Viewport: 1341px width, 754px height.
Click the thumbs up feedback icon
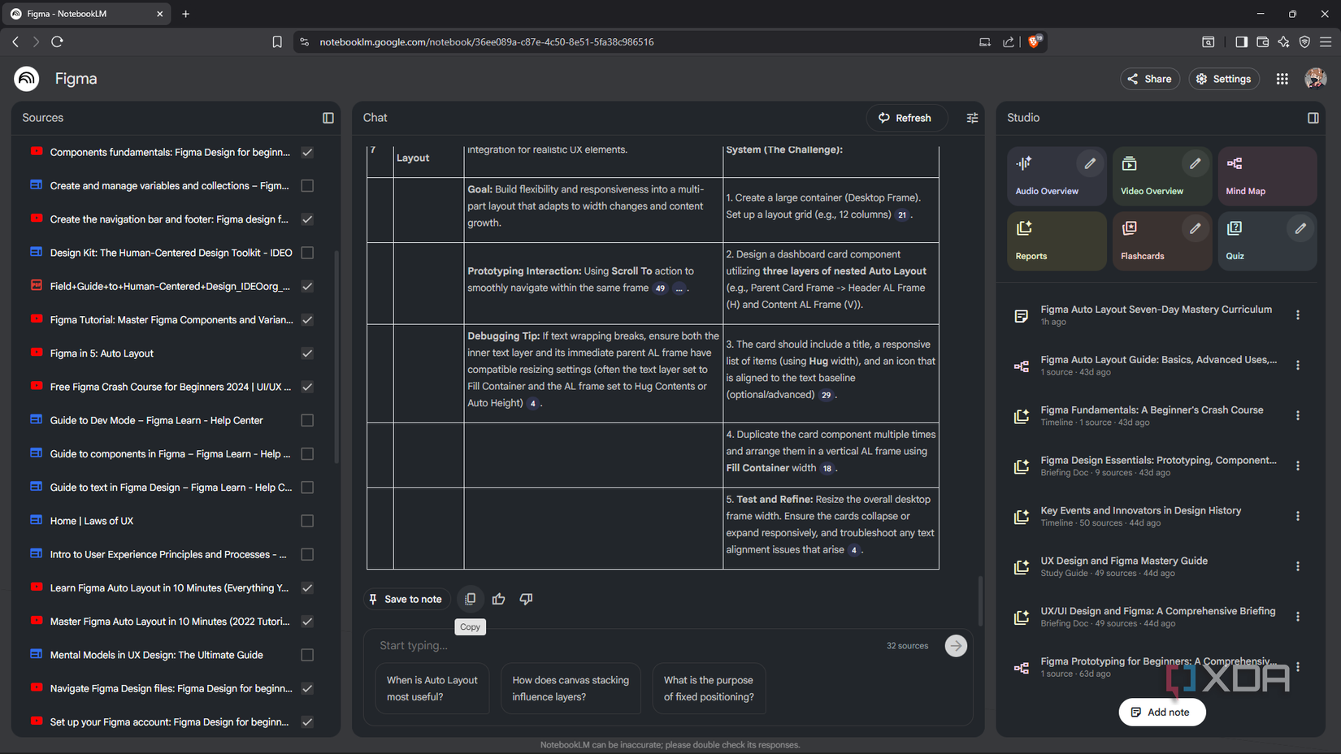498,599
